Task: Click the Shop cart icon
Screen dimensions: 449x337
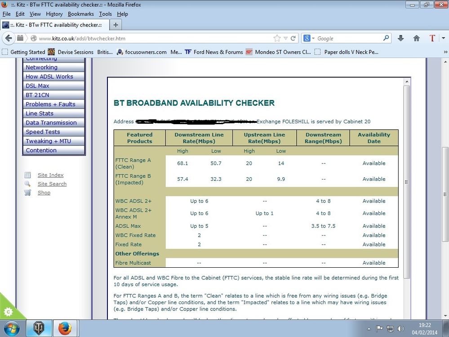Action: click(x=27, y=193)
